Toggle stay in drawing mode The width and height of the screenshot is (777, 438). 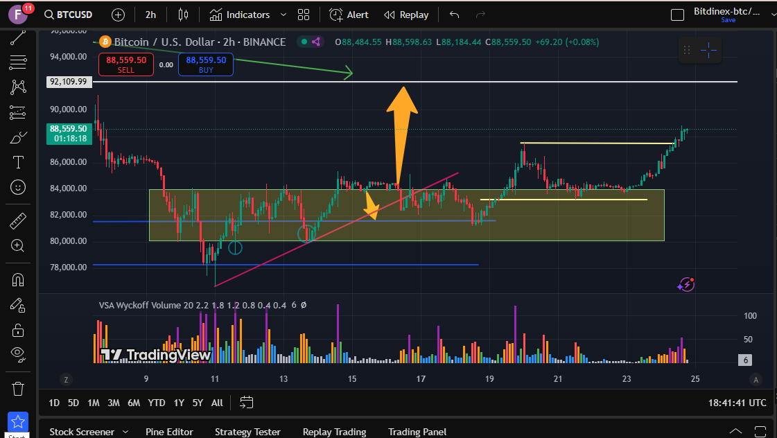(x=18, y=305)
